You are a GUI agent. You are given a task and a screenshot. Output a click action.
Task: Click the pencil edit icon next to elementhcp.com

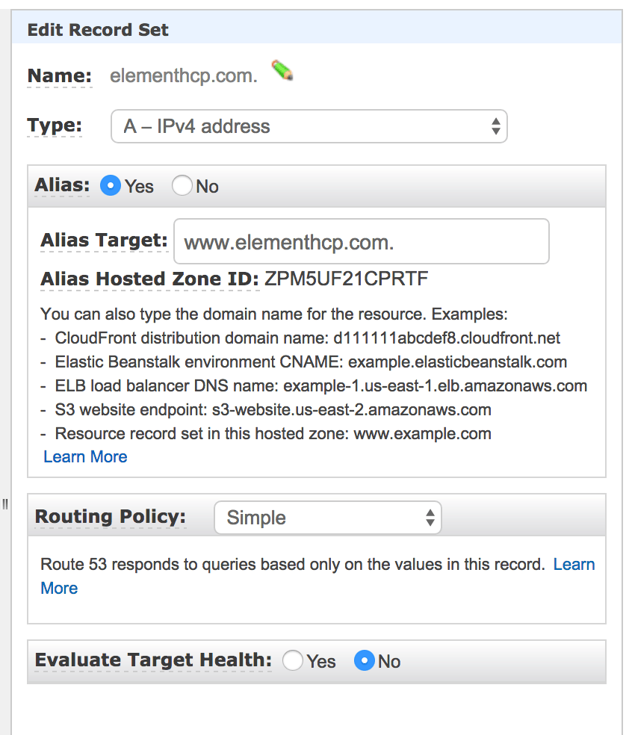click(x=282, y=71)
